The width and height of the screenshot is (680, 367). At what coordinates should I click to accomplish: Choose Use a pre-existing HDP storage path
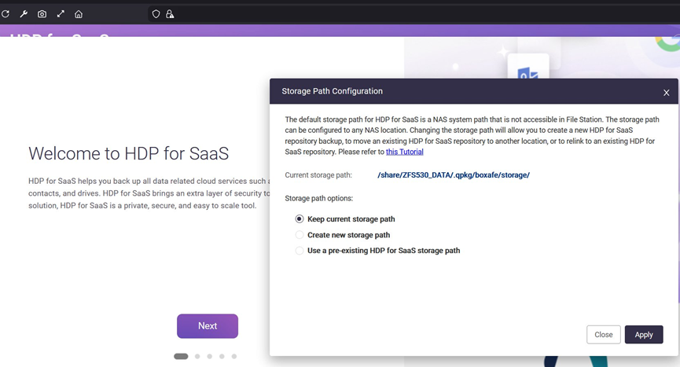pos(300,251)
